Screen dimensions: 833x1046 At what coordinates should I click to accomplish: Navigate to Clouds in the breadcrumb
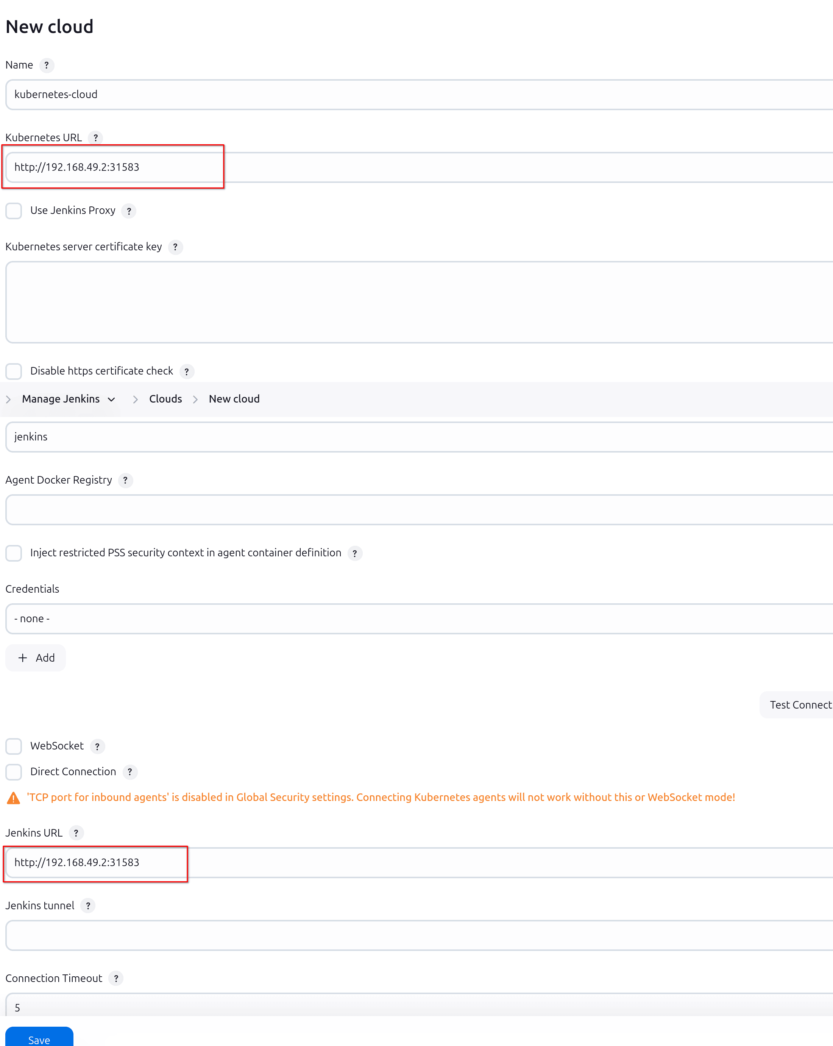coord(165,399)
